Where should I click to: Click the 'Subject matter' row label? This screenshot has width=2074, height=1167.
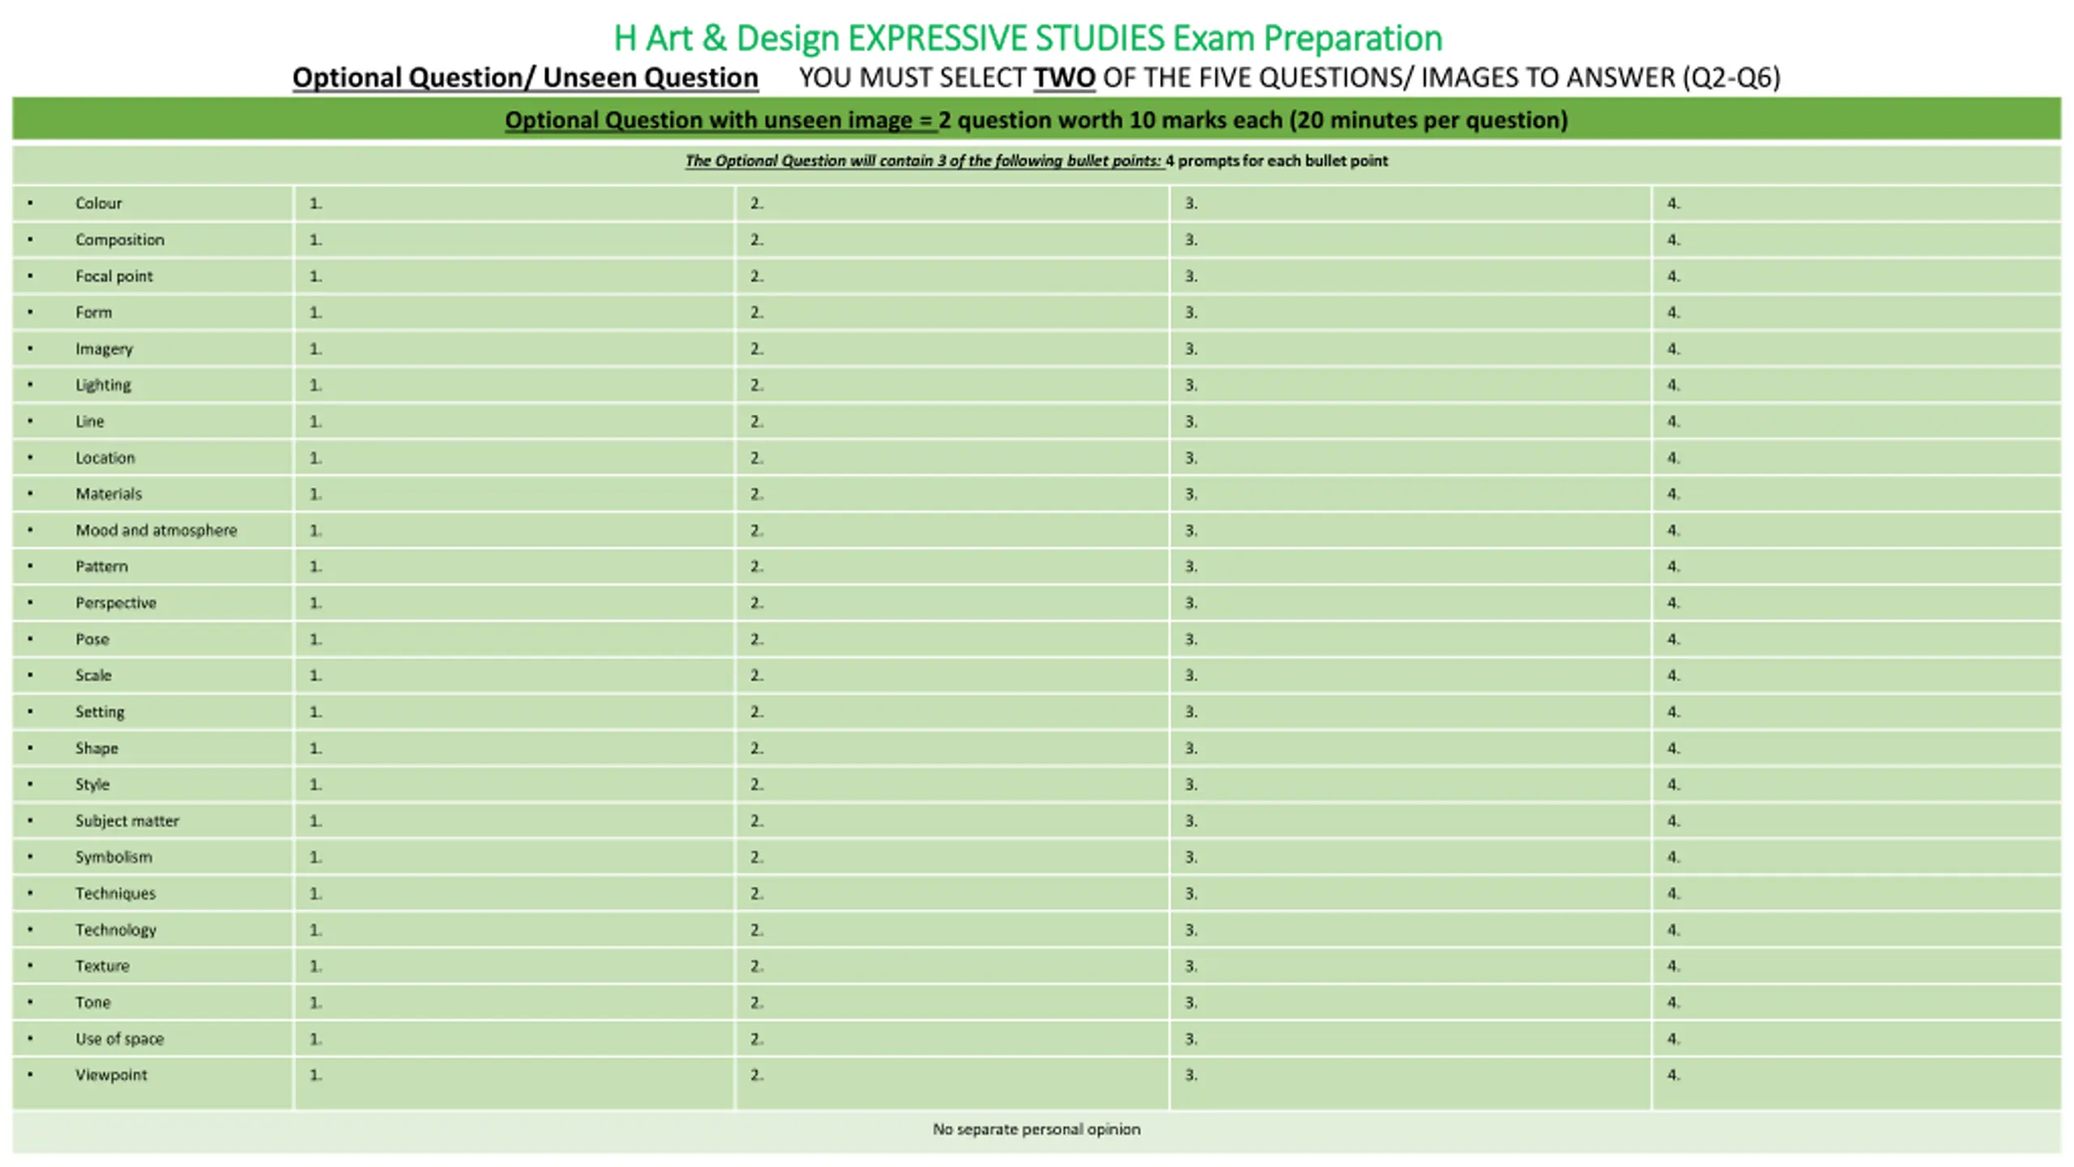[126, 821]
